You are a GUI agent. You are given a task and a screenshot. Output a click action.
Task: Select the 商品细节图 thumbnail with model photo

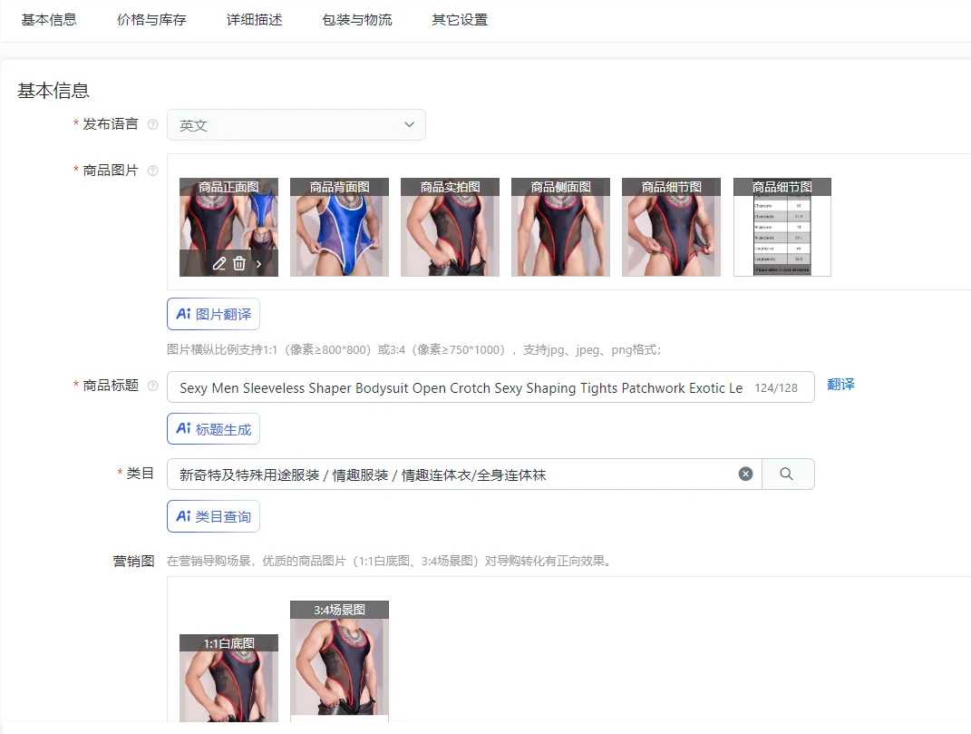tap(671, 227)
